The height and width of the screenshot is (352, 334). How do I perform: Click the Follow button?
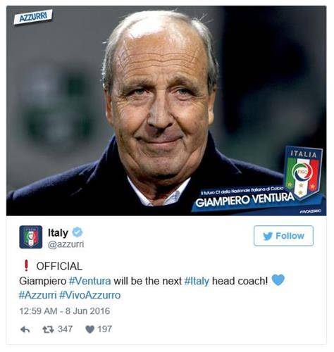[283, 236]
